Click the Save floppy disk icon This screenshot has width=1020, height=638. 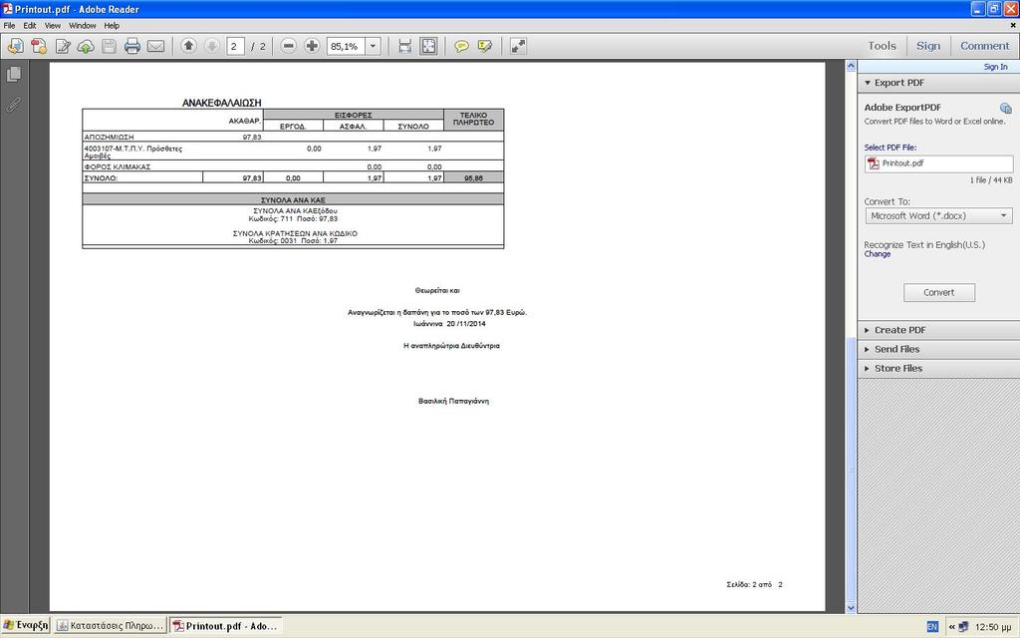pyautogui.click(x=110, y=46)
